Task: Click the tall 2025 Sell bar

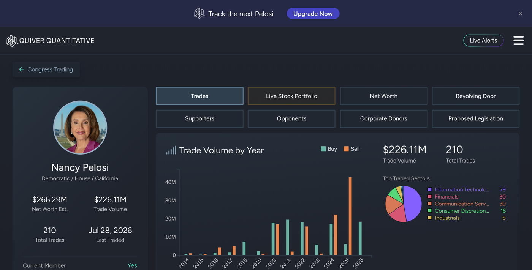Action: pos(350,216)
